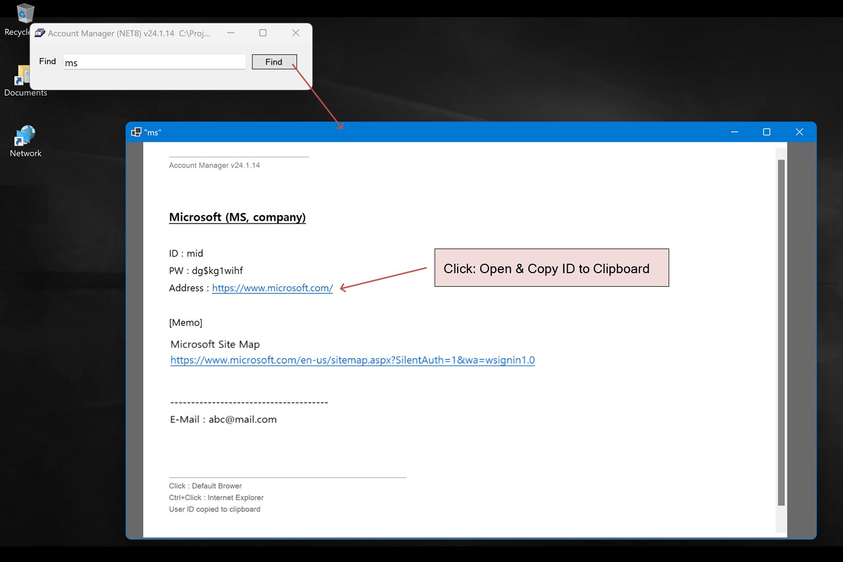Click the "E-Mail : abc@mail.com" line

click(223, 419)
